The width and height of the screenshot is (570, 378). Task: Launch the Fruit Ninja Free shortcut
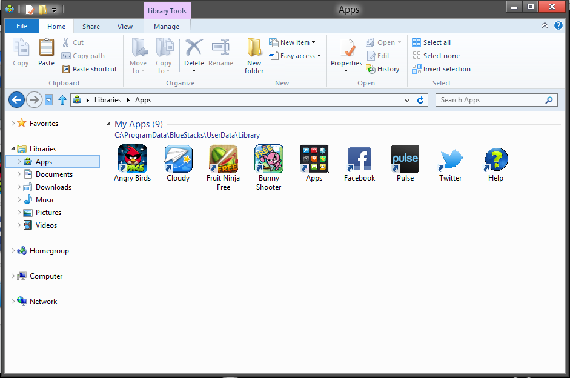[224, 159]
